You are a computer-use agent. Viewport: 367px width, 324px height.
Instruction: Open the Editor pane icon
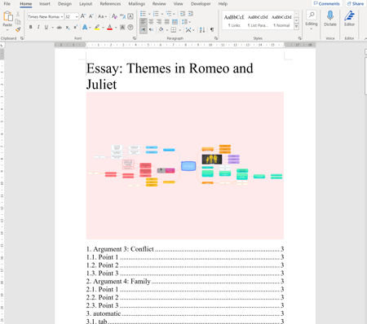pos(349,15)
